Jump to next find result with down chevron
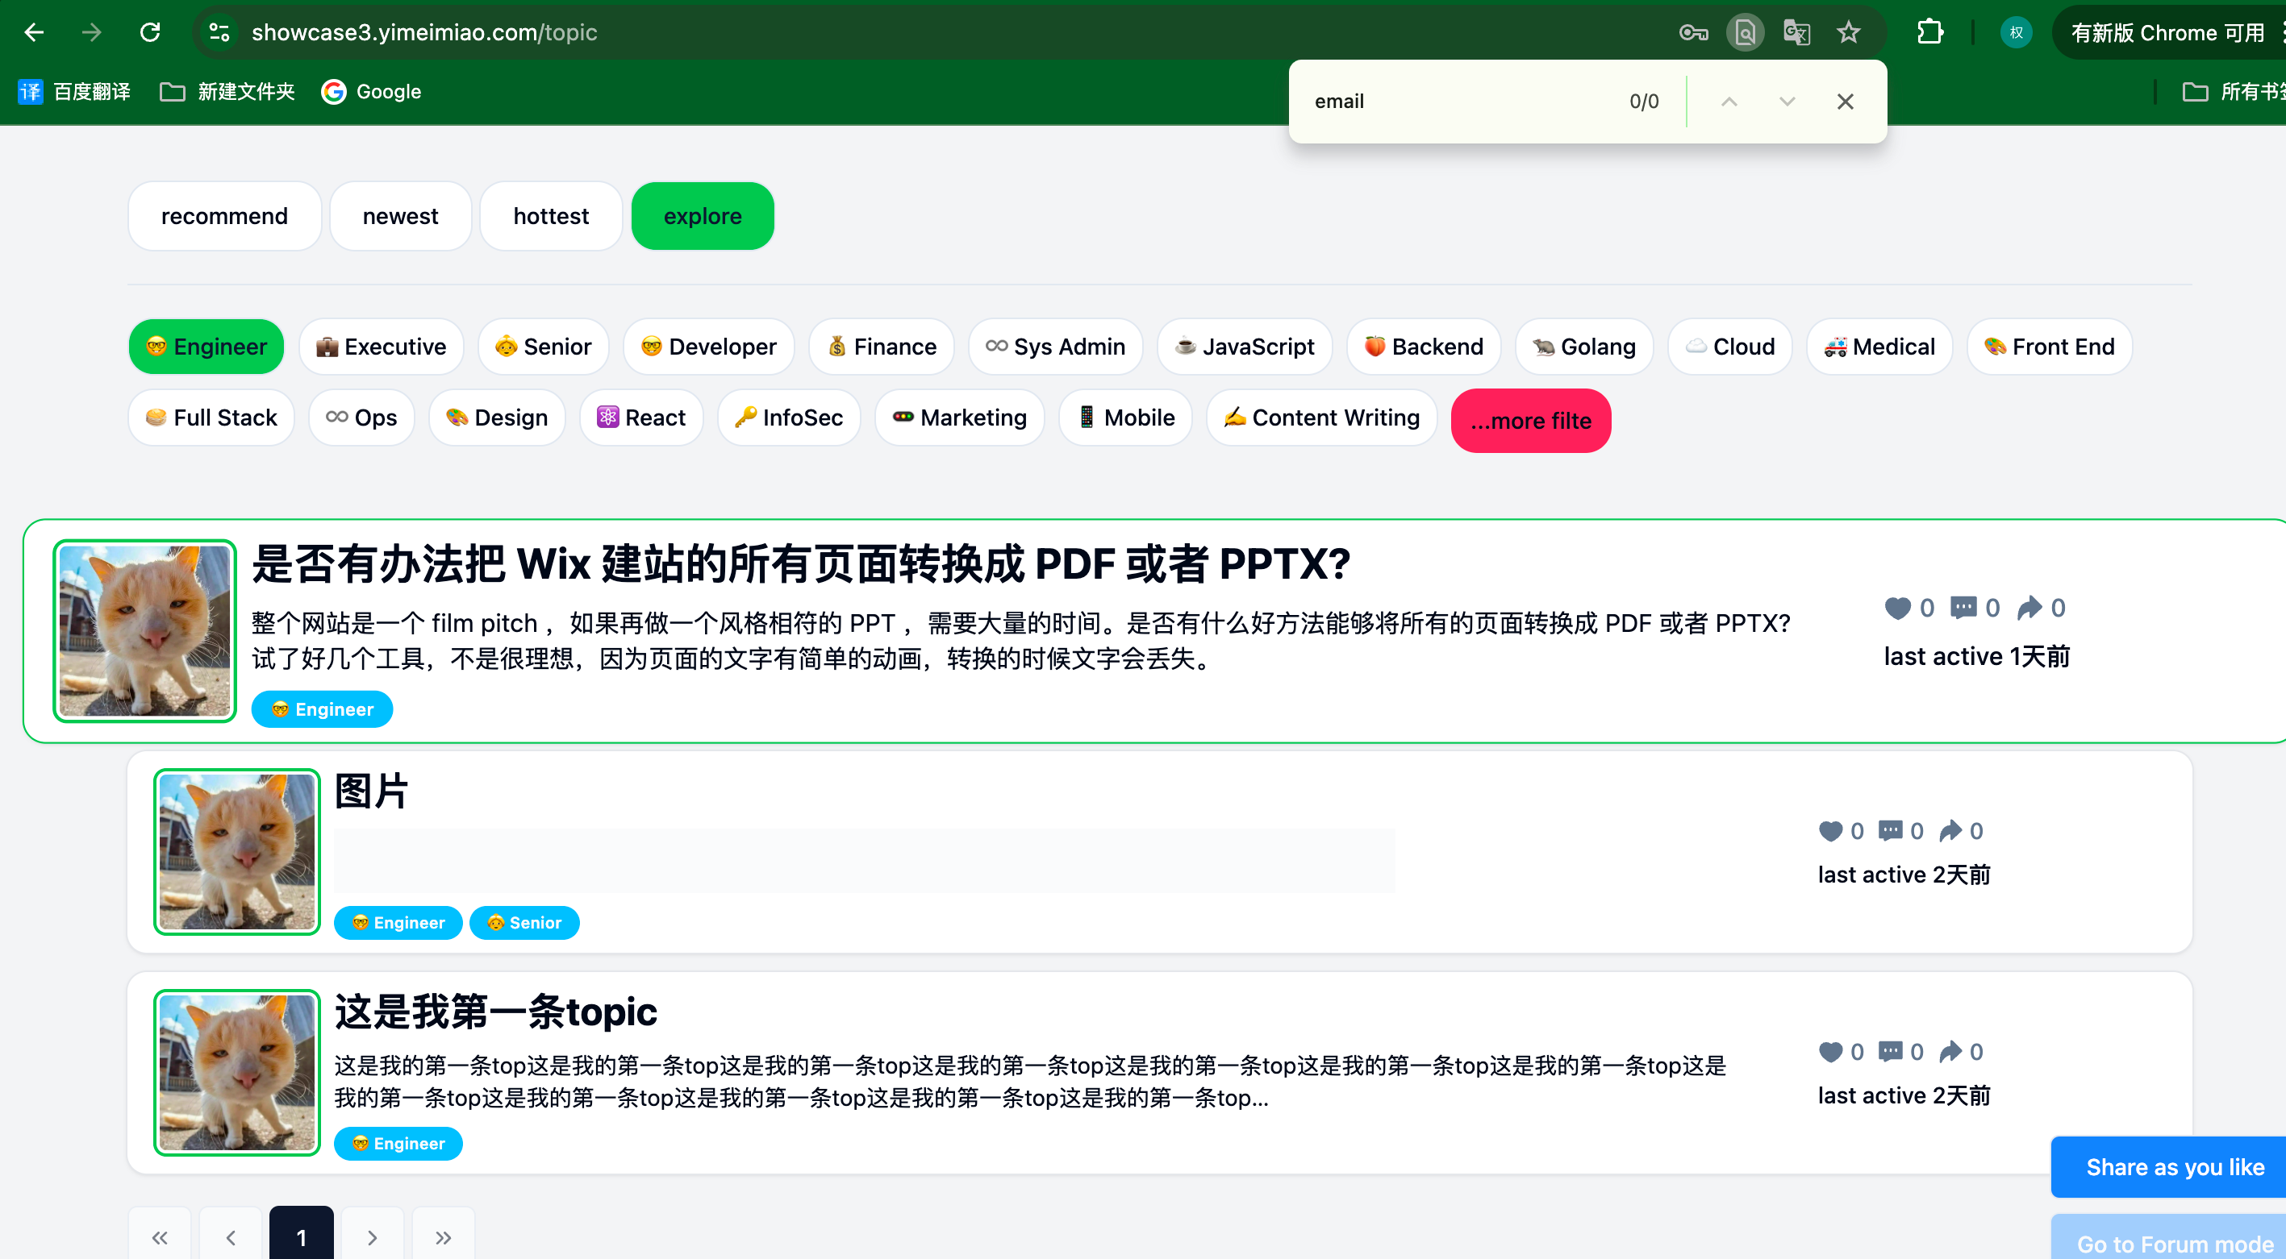Screen dimensions: 2286x1259 (1787, 102)
